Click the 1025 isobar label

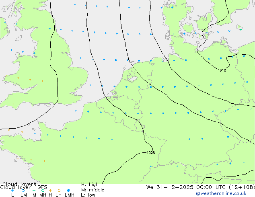click(151, 153)
